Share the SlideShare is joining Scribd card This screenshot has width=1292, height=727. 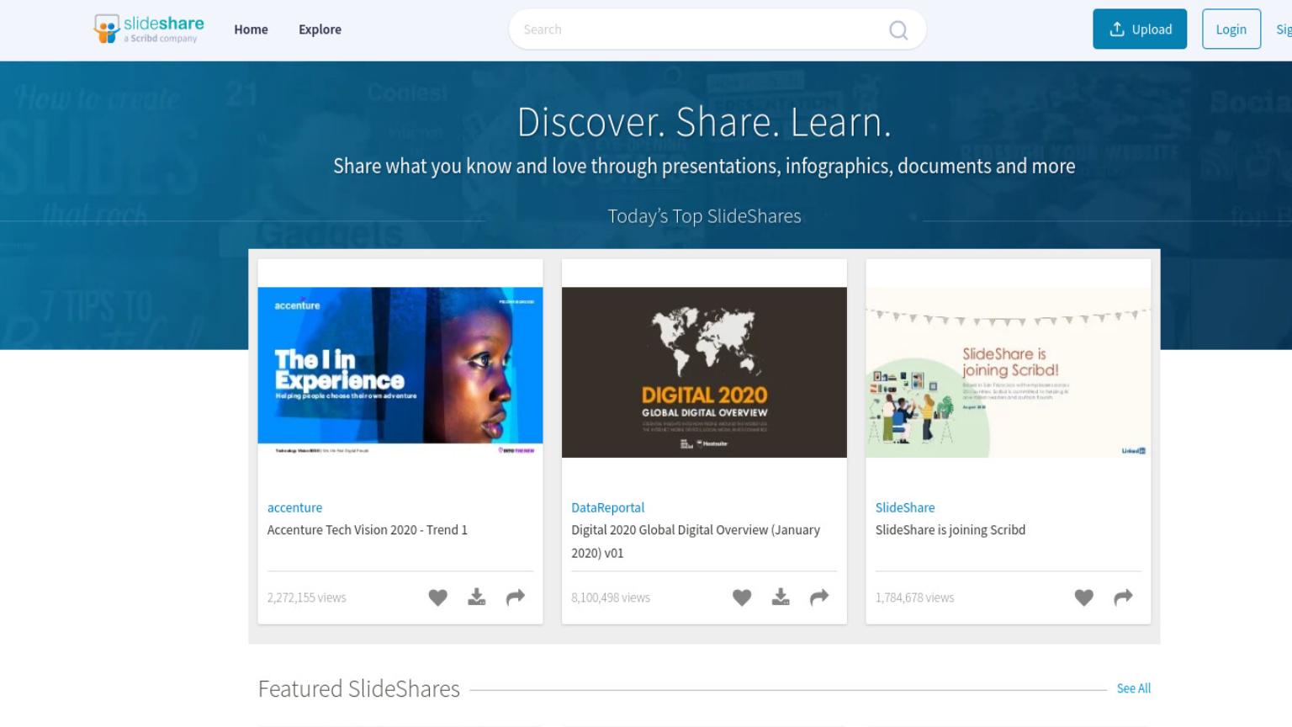[x=1123, y=597]
